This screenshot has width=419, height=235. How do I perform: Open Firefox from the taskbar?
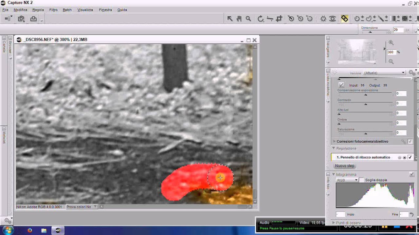[x=30, y=230]
